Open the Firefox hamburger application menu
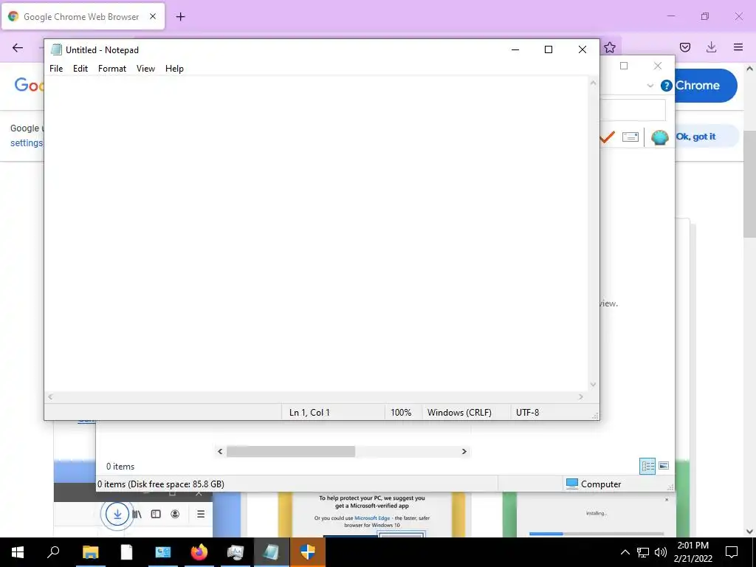Screen dimensions: 756x567 pyautogui.click(x=738, y=47)
